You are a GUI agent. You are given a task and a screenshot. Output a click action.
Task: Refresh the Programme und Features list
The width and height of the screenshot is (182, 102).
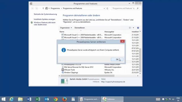107,8
